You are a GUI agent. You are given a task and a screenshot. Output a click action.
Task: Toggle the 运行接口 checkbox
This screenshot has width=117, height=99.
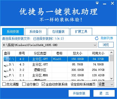tap(24, 84)
